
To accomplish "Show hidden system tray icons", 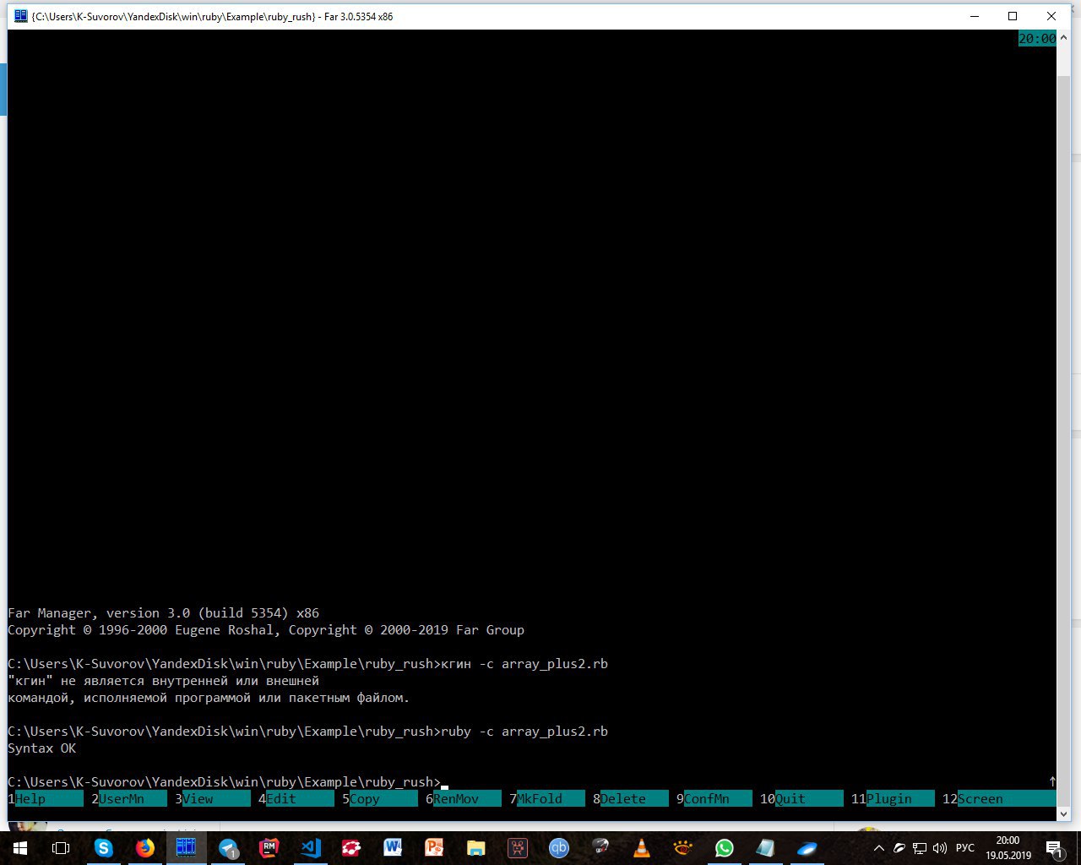I will [x=878, y=848].
